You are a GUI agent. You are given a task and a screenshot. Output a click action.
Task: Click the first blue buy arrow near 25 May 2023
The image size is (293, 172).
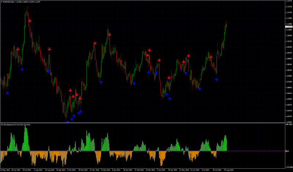pos(7,93)
